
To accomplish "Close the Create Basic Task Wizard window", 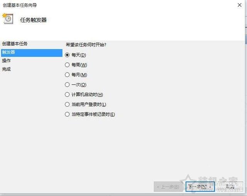I will 239,5.
